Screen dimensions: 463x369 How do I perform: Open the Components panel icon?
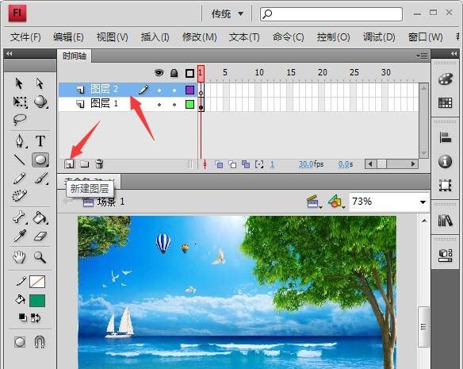tap(446, 256)
